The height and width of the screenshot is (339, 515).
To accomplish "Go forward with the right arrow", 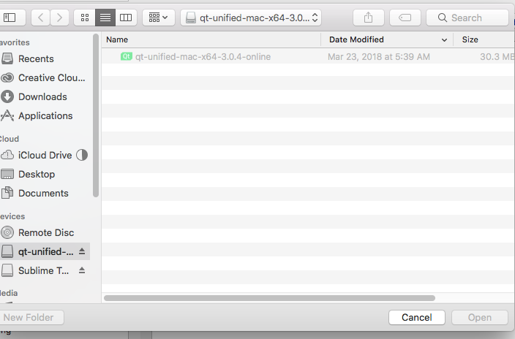I will tap(59, 18).
